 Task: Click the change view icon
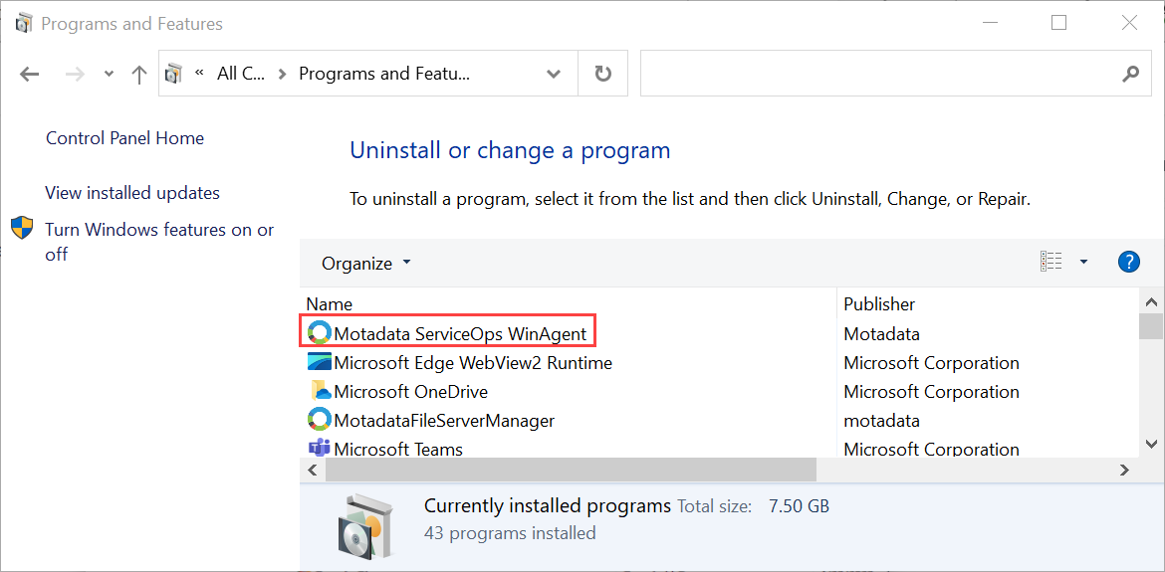(x=1050, y=262)
